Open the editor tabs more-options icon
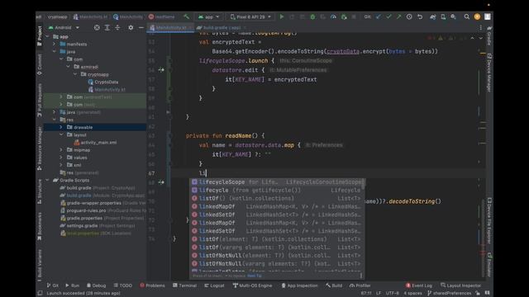Image resolution: width=529 pixels, height=297 pixels. 481,27
